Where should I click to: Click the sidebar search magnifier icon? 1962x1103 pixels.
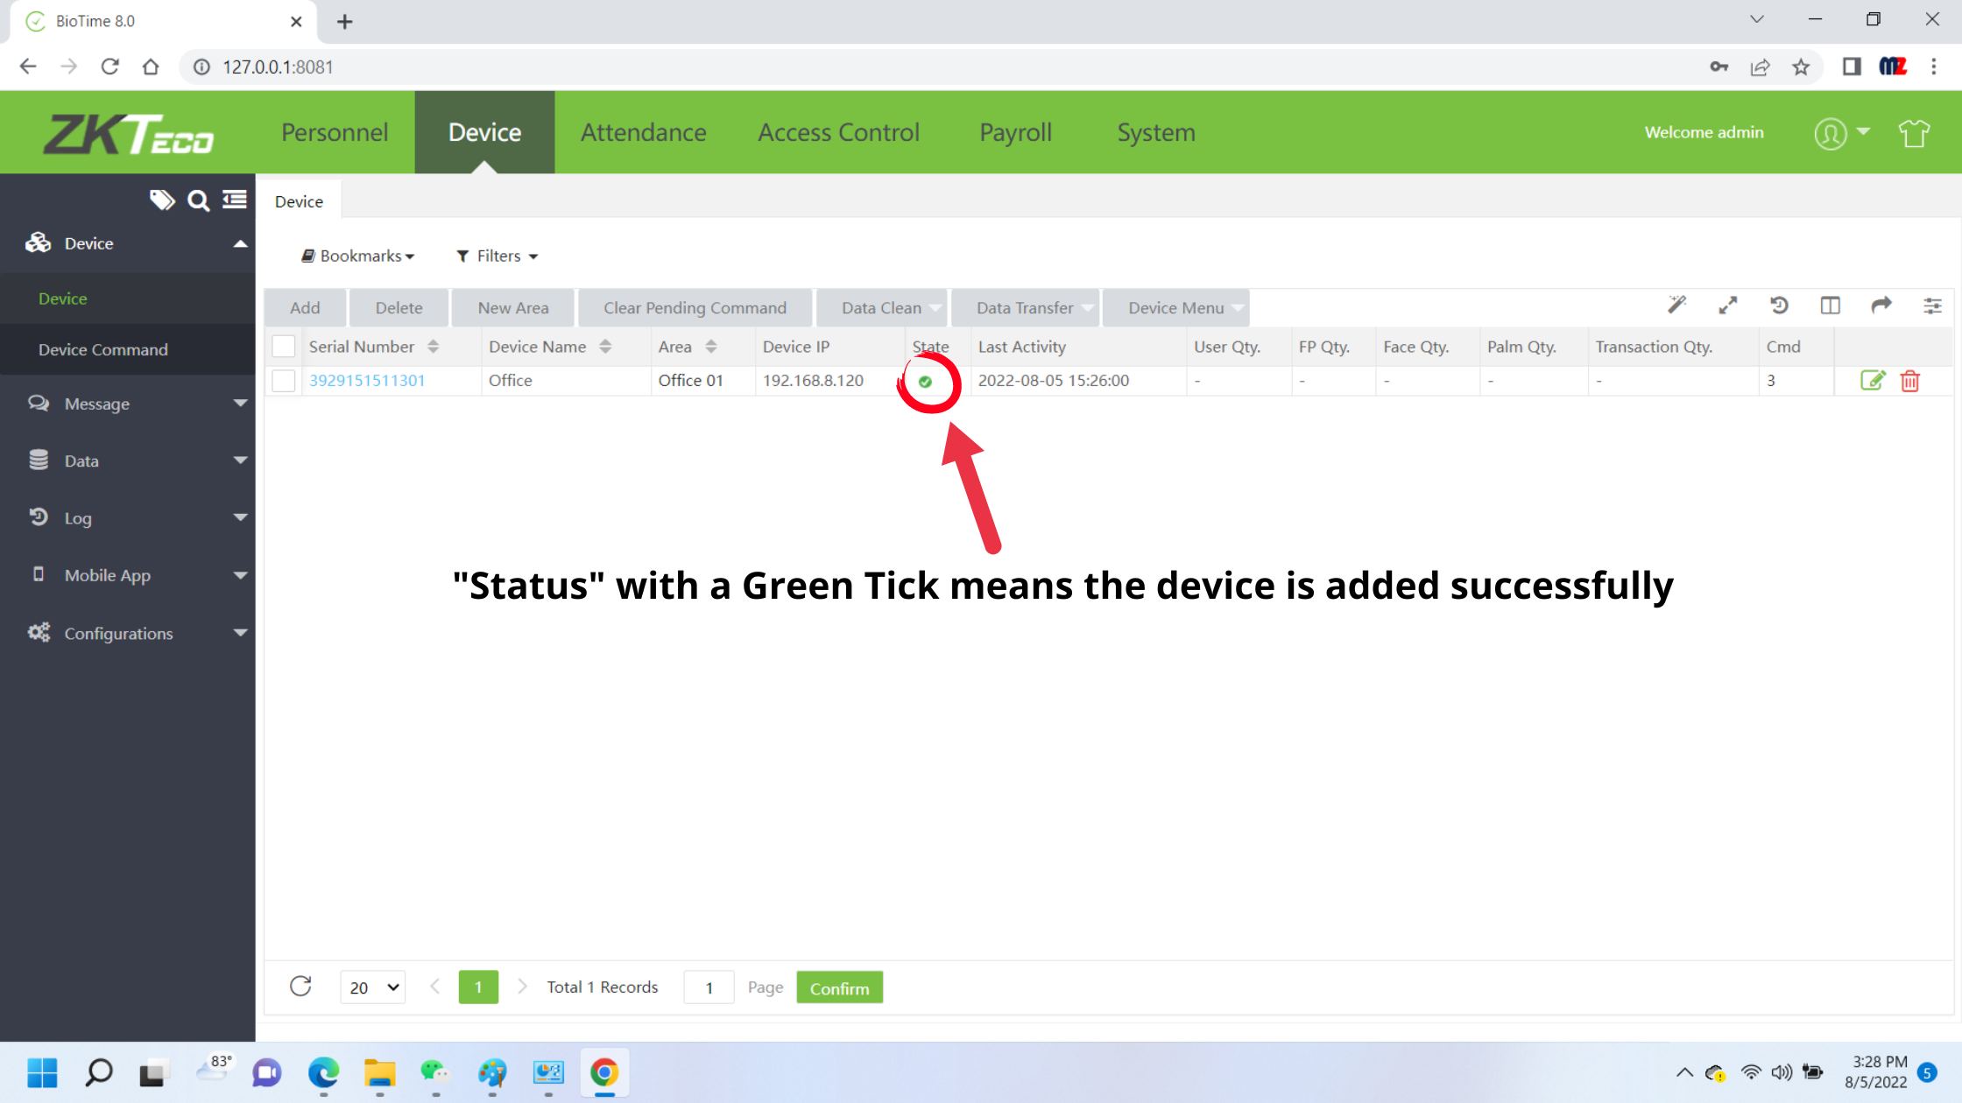199,201
